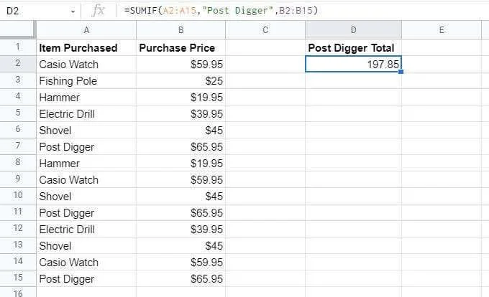This screenshot has width=489, height=297.
Task: Click the fx function icon
Action: [x=99, y=11]
